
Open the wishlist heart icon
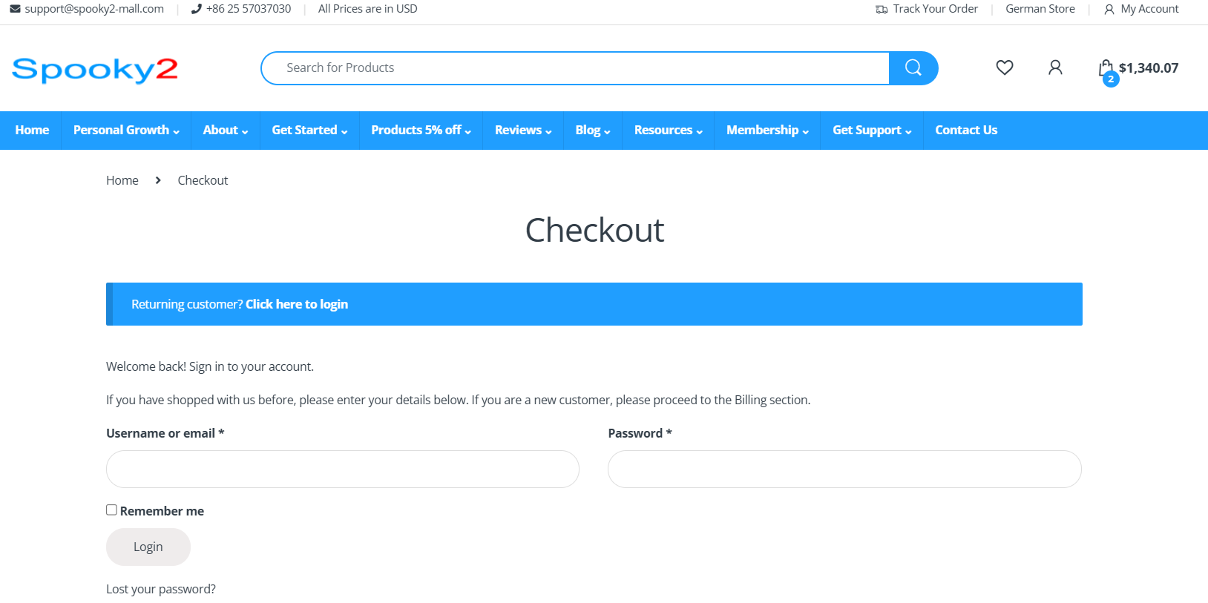click(x=1004, y=68)
